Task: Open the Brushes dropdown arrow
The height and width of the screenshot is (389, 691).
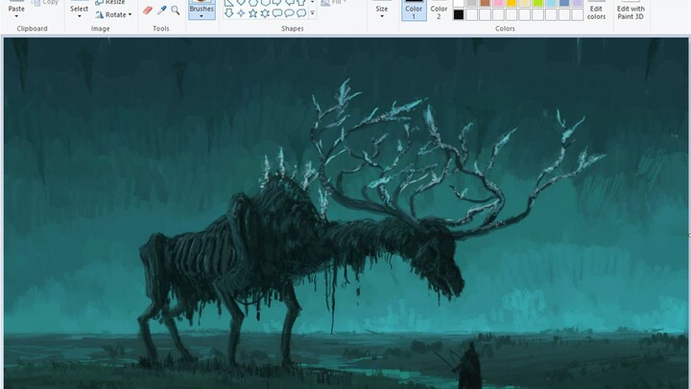Action: tap(202, 16)
